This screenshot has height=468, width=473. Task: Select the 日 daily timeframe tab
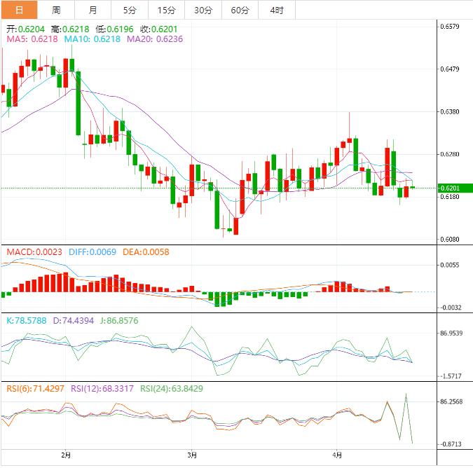click(20, 10)
